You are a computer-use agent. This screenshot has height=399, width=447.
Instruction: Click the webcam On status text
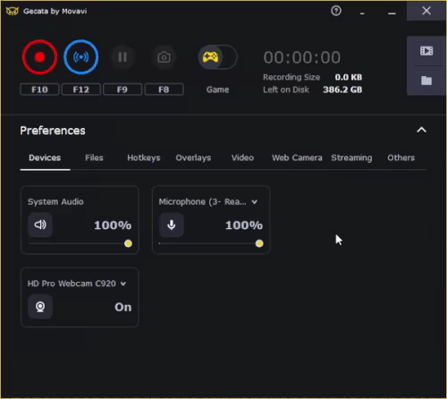point(123,307)
